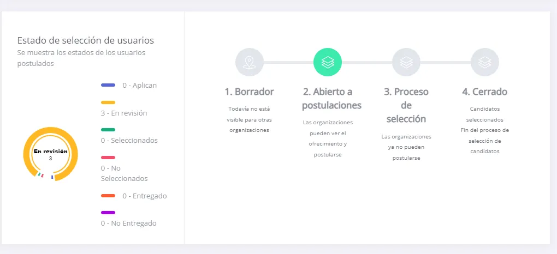Toggle the orange Entregado legend swatch
The height and width of the screenshot is (254, 557).
(x=108, y=196)
